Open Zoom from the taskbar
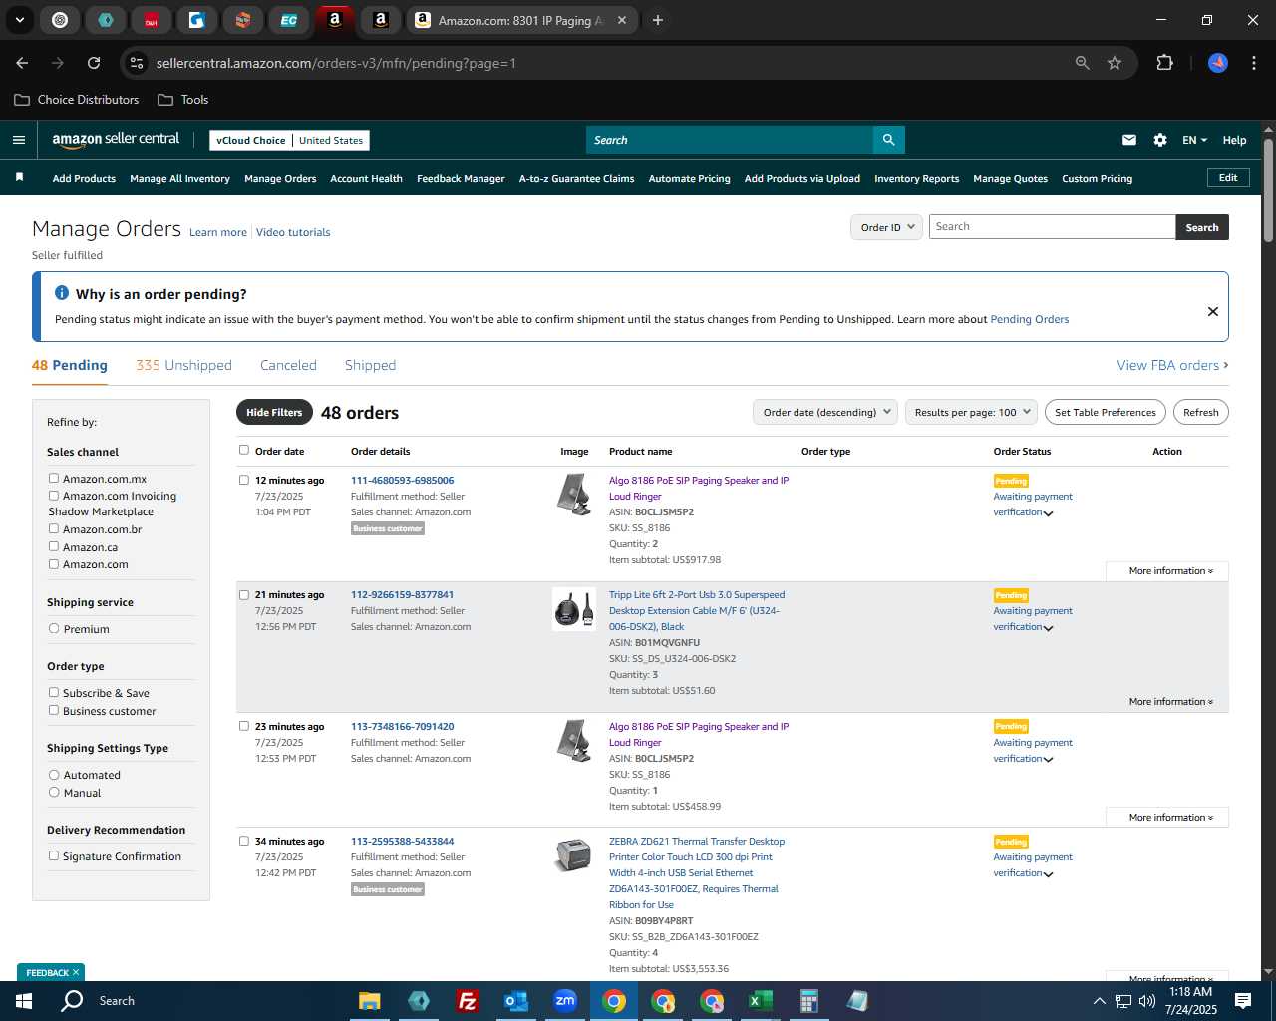1276x1021 pixels. (x=565, y=1001)
